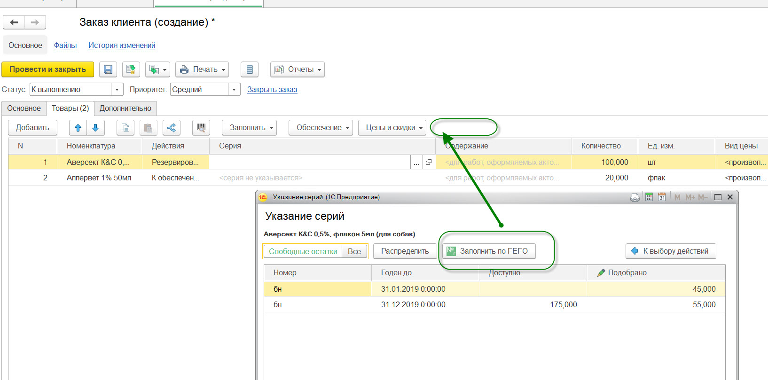Expand the Статус dropdown
This screenshot has width=768, height=380.
tap(117, 89)
